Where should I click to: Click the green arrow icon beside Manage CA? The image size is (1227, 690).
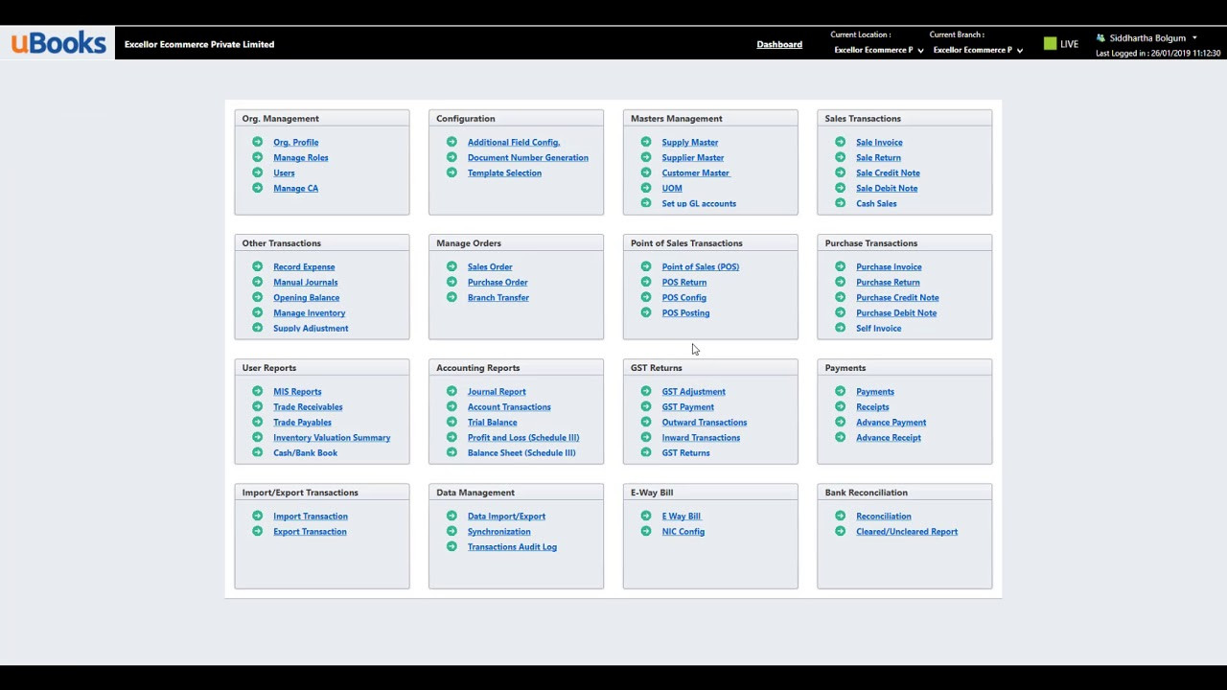click(x=257, y=188)
